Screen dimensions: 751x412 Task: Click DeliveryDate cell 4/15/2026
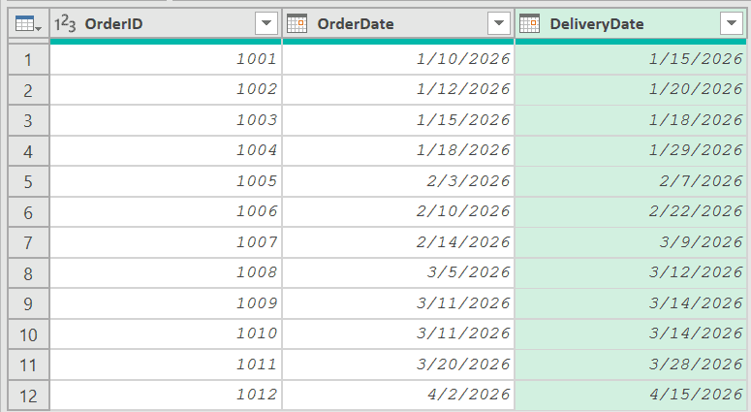tap(631, 396)
